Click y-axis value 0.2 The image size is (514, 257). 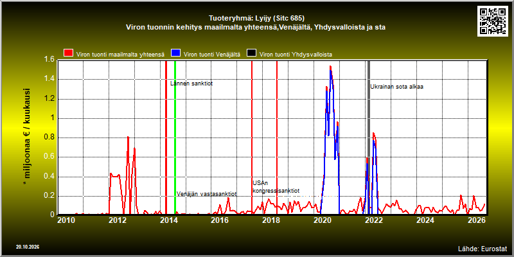[49, 196]
